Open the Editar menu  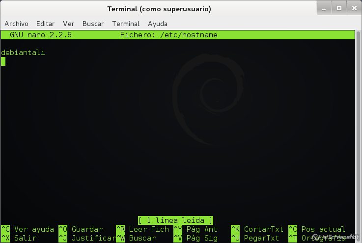coord(46,24)
